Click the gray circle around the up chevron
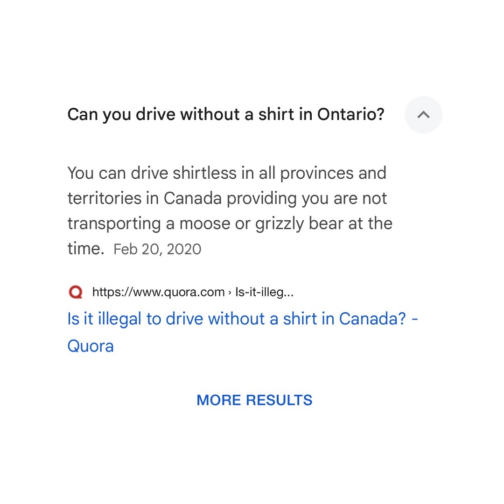Image resolution: width=504 pixels, height=504 pixels. [423, 114]
